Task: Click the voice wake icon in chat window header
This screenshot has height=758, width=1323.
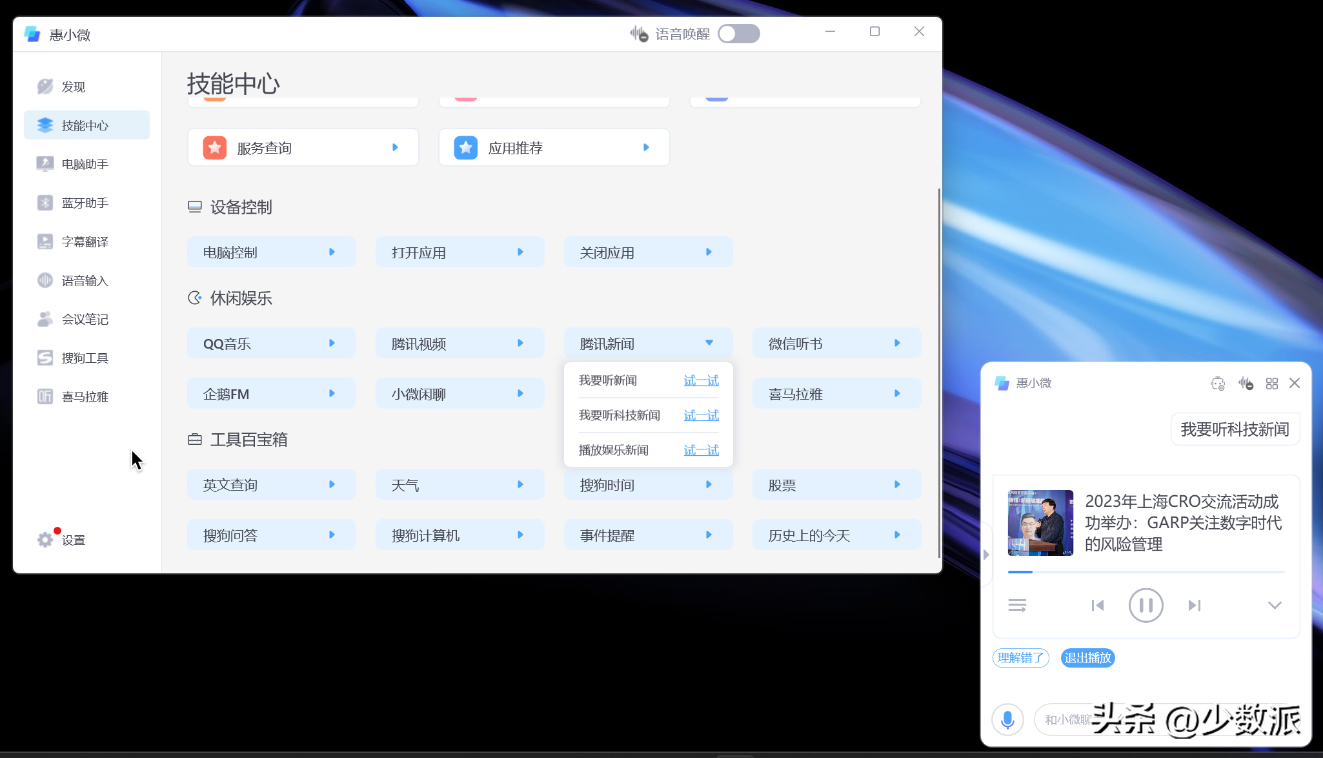Action: point(1246,384)
